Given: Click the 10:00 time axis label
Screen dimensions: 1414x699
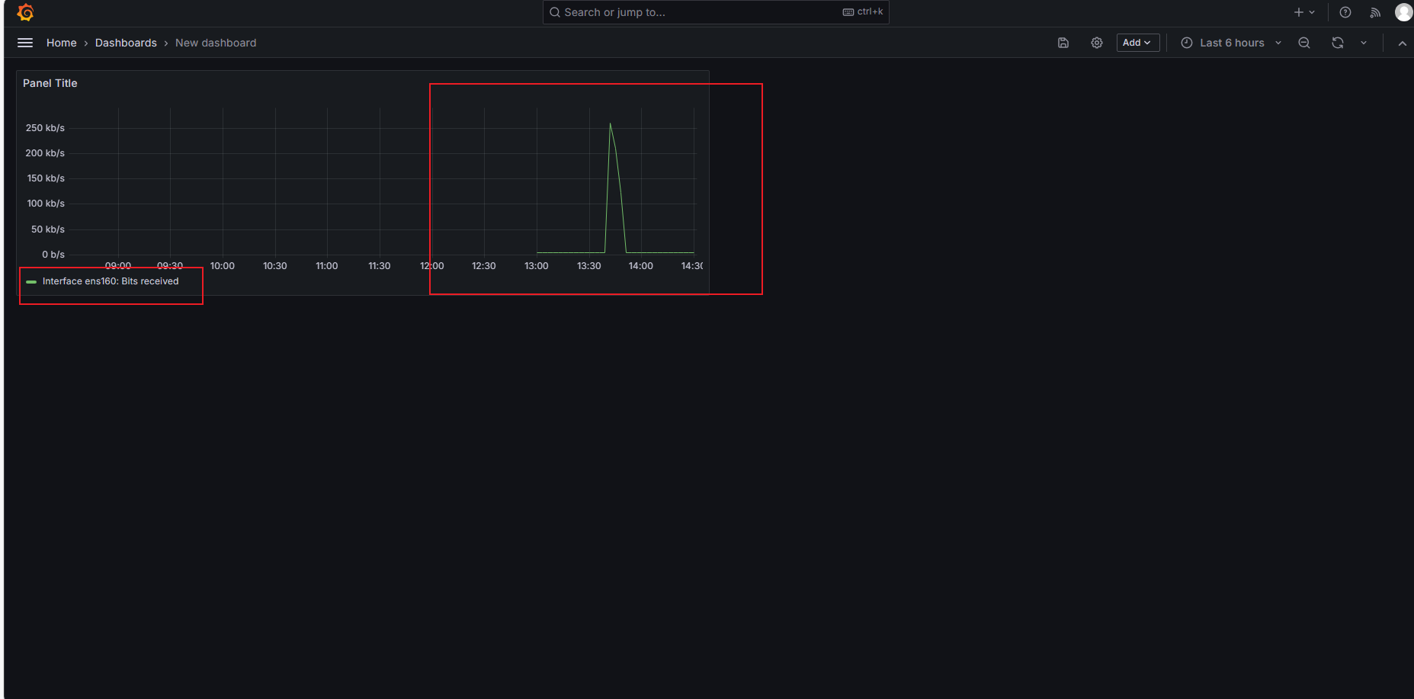Looking at the screenshot, I should coord(223,266).
